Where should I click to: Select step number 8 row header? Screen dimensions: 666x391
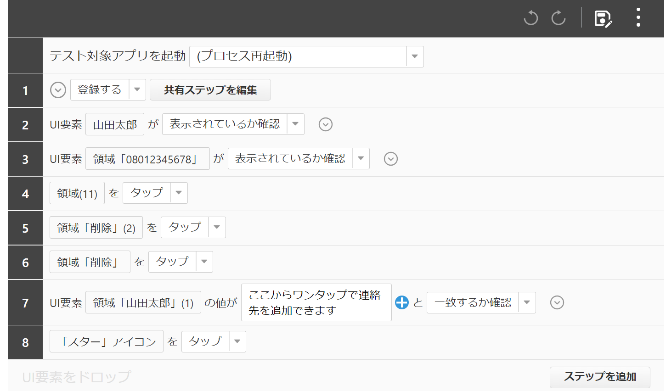click(26, 342)
